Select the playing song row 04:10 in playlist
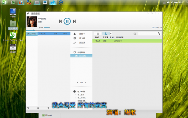 (54, 34)
